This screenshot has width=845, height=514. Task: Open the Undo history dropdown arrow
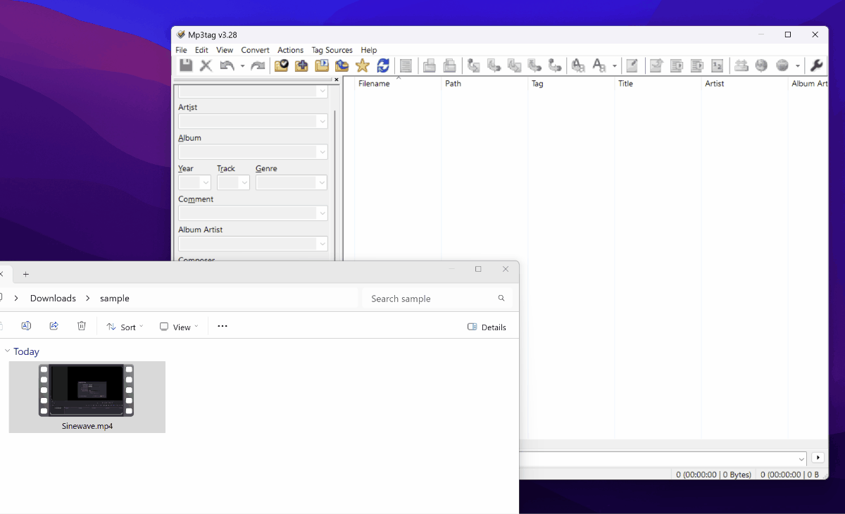pyautogui.click(x=242, y=66)
